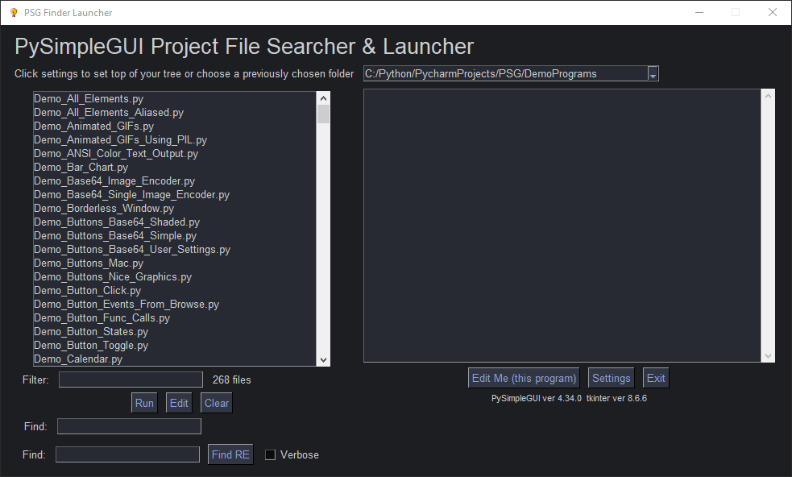Click the file list scroll down arrow
792x477 pixels.
(x=323, y=360)
